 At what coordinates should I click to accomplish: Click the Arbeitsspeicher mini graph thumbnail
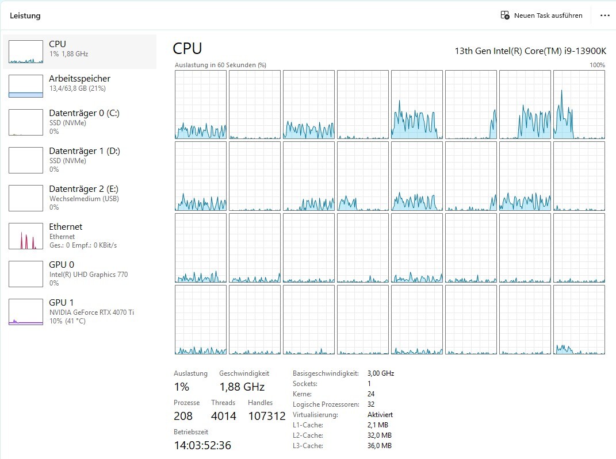[26, 86]
